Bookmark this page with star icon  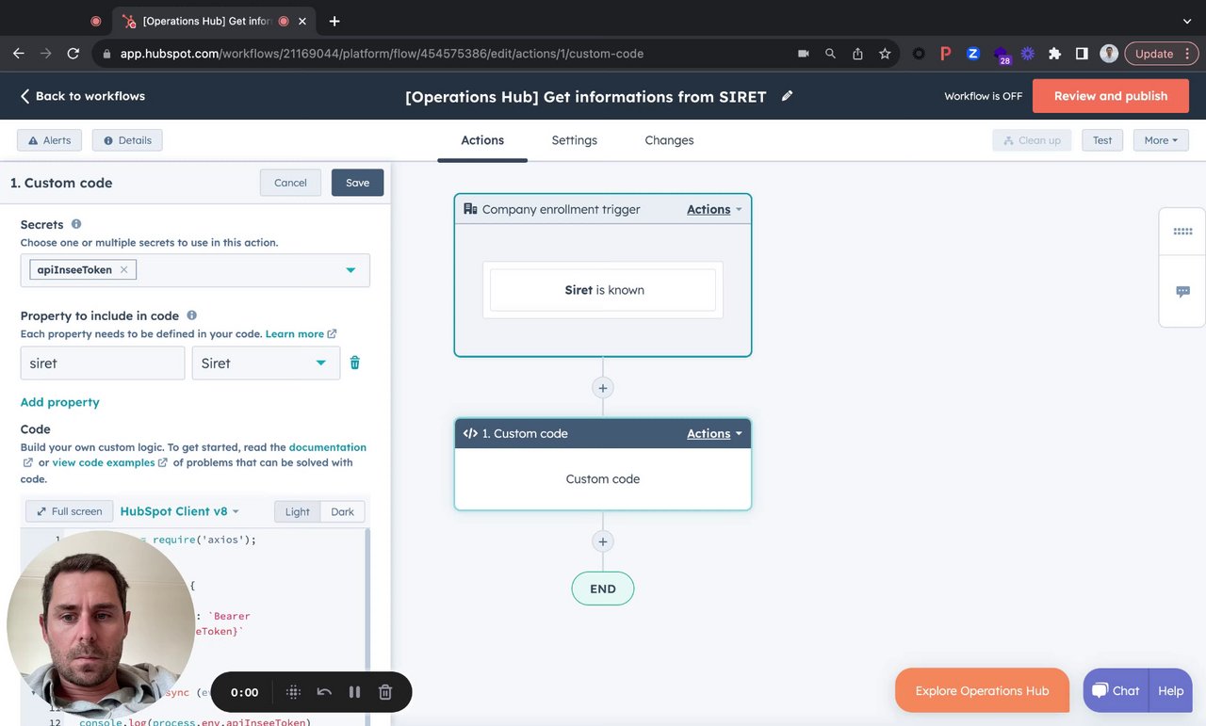885,54
